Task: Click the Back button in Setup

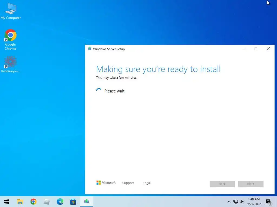Action: pos(222,184)
